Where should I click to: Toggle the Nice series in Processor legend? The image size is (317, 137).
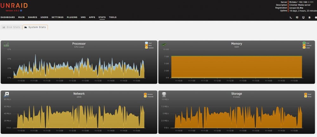[148, 45]
